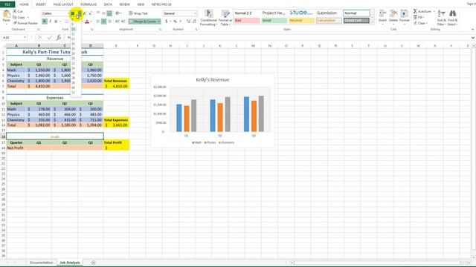
Task: Toggle Align Left
Action: (98, 22)
